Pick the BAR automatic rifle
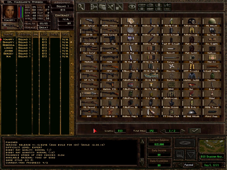 coord(89,113)
